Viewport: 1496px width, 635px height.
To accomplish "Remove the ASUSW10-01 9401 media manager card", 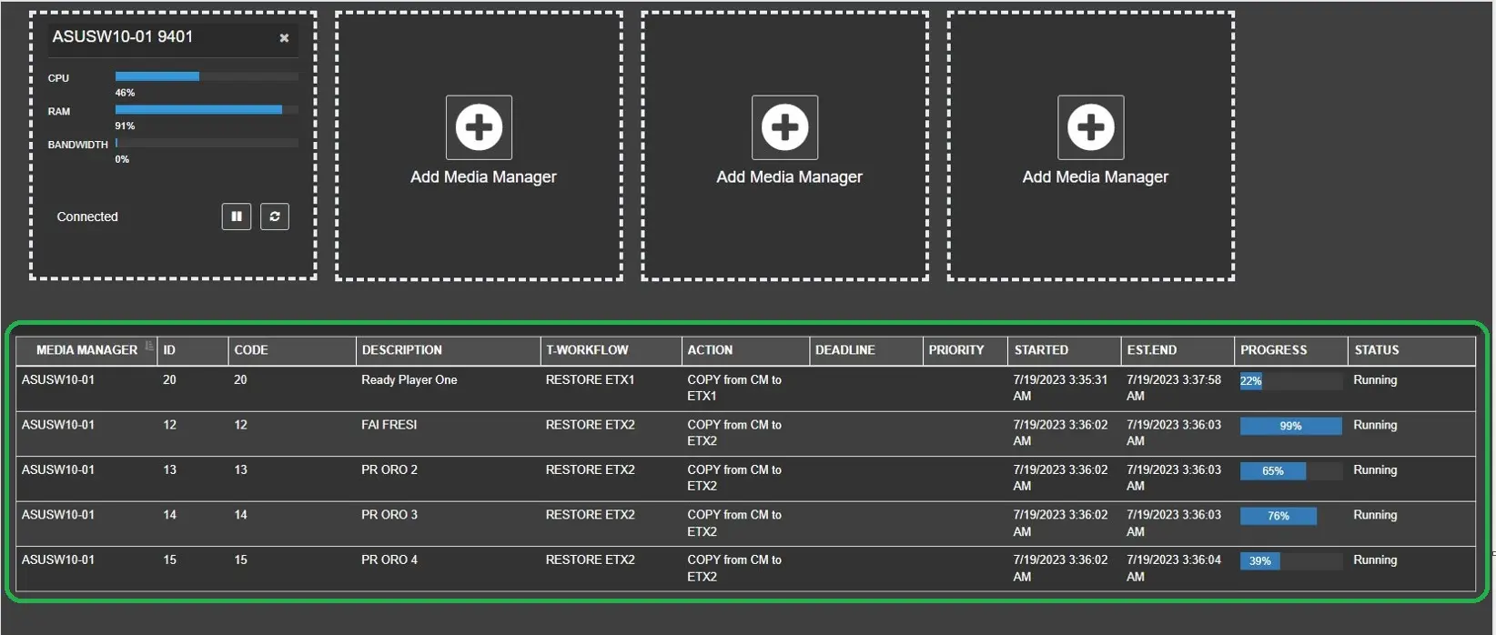I will [284, 38].
